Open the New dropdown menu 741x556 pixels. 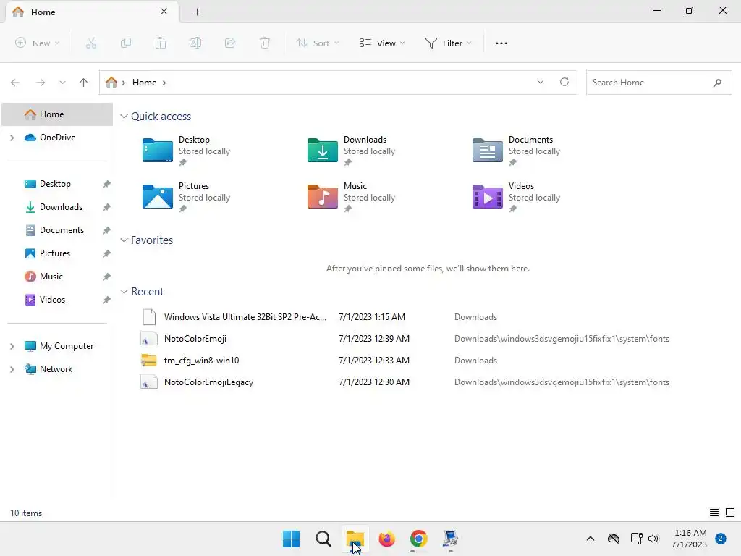tap(38, 43)
